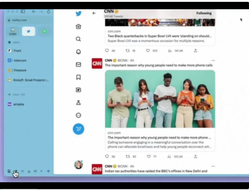View analytics 122.2K on phone calls tweet
The width and height of the screenshot is (249, 190).
pyautogui.click(x=175, y=156)
